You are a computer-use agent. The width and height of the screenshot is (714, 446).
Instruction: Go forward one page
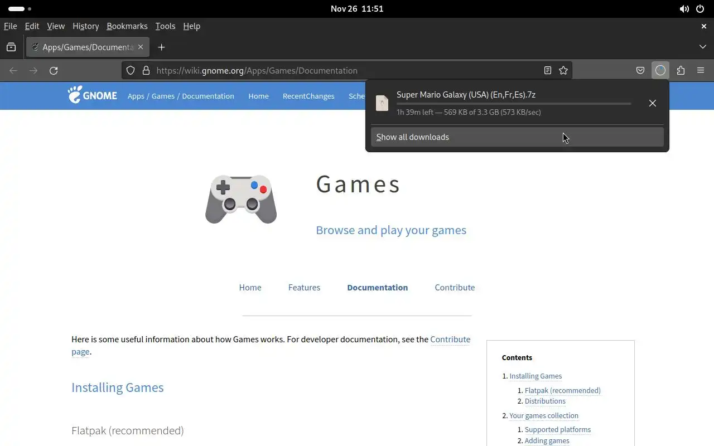pyautogui.click(x=33, y=71)
